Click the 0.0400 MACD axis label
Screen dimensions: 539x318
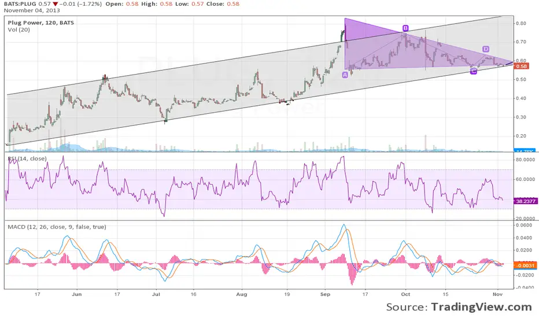525,238
